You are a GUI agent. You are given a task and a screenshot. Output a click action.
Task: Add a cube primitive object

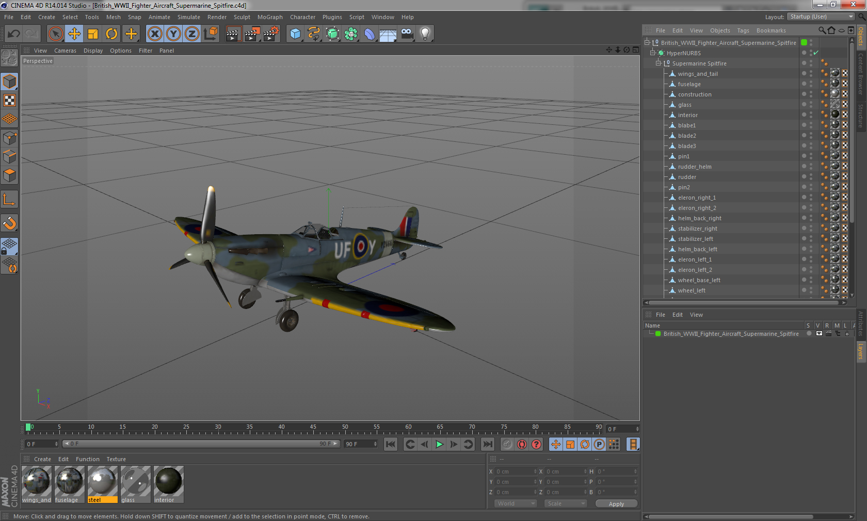[x=295, y=34]
